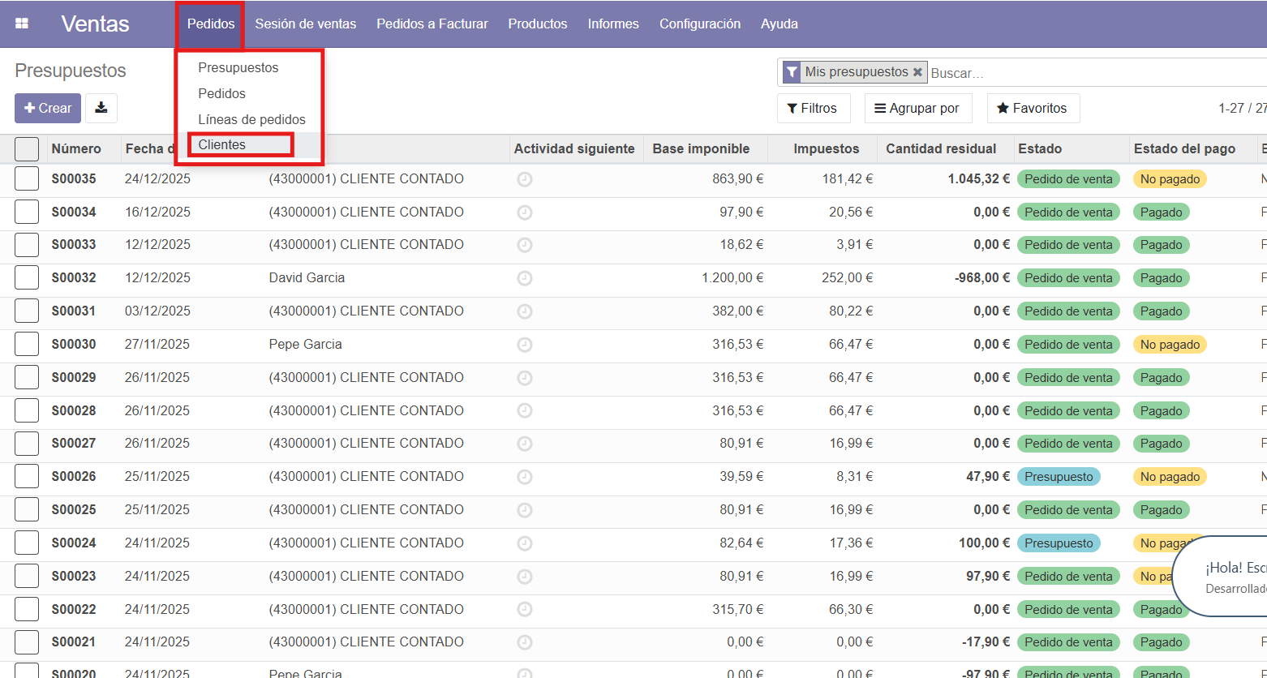Open the Favoritos dropdown

[x=1032, y=108]
